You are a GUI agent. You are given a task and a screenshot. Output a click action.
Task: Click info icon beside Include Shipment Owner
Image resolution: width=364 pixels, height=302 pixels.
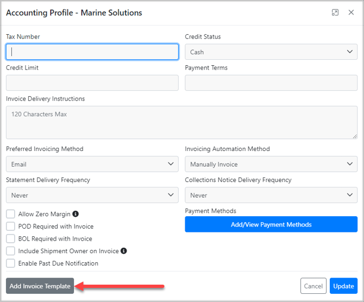point(124,251)
